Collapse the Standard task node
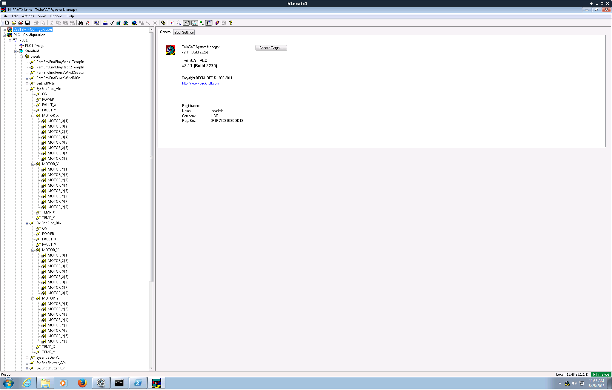This screenshot has height=390, width=612. point(16,51)
